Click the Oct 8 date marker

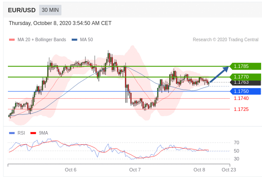pyautogui.click(x=199, y=170)
